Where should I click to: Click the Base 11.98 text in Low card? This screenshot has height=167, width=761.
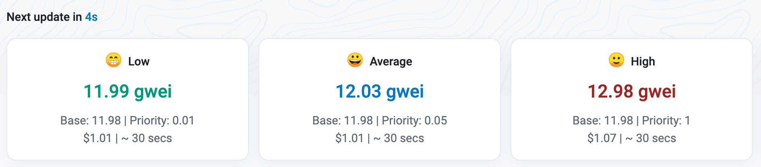tap(91, 120)
